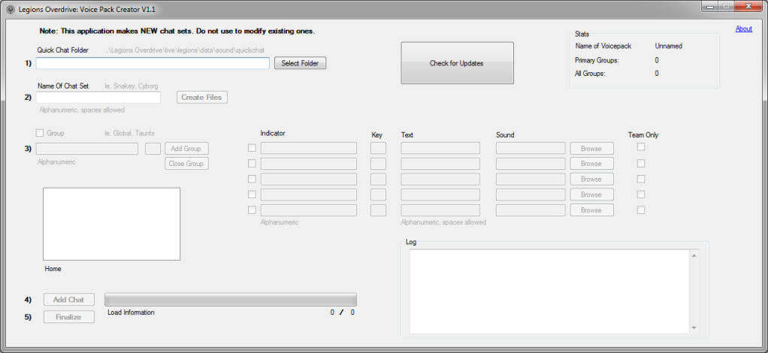Click the first row Indicator field
The image size is (768, 353).
point(309,149)
